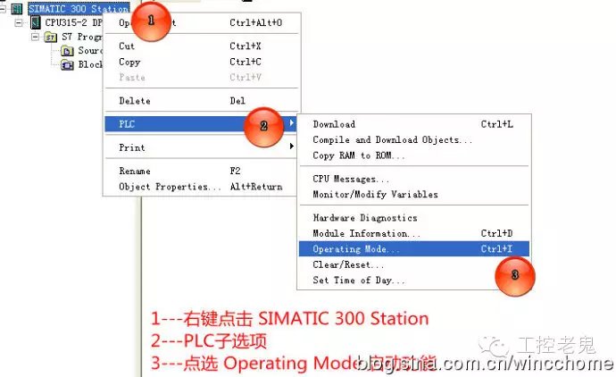Choose Set Time of Day option
616x377 pixels.
pos(359,281)
